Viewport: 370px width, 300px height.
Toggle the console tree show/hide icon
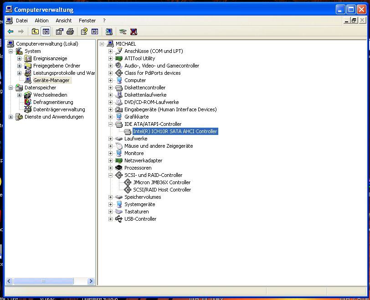(x=46, y=31)
